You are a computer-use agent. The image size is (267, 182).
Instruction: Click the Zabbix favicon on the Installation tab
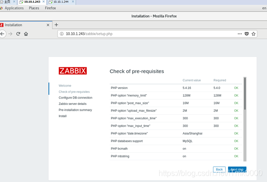2,25
